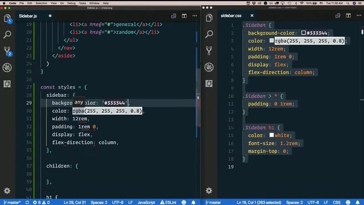Click UTF-8 encoding in right status bar
The width and height of the screenshot is (364, 205).
click(313, 203)
